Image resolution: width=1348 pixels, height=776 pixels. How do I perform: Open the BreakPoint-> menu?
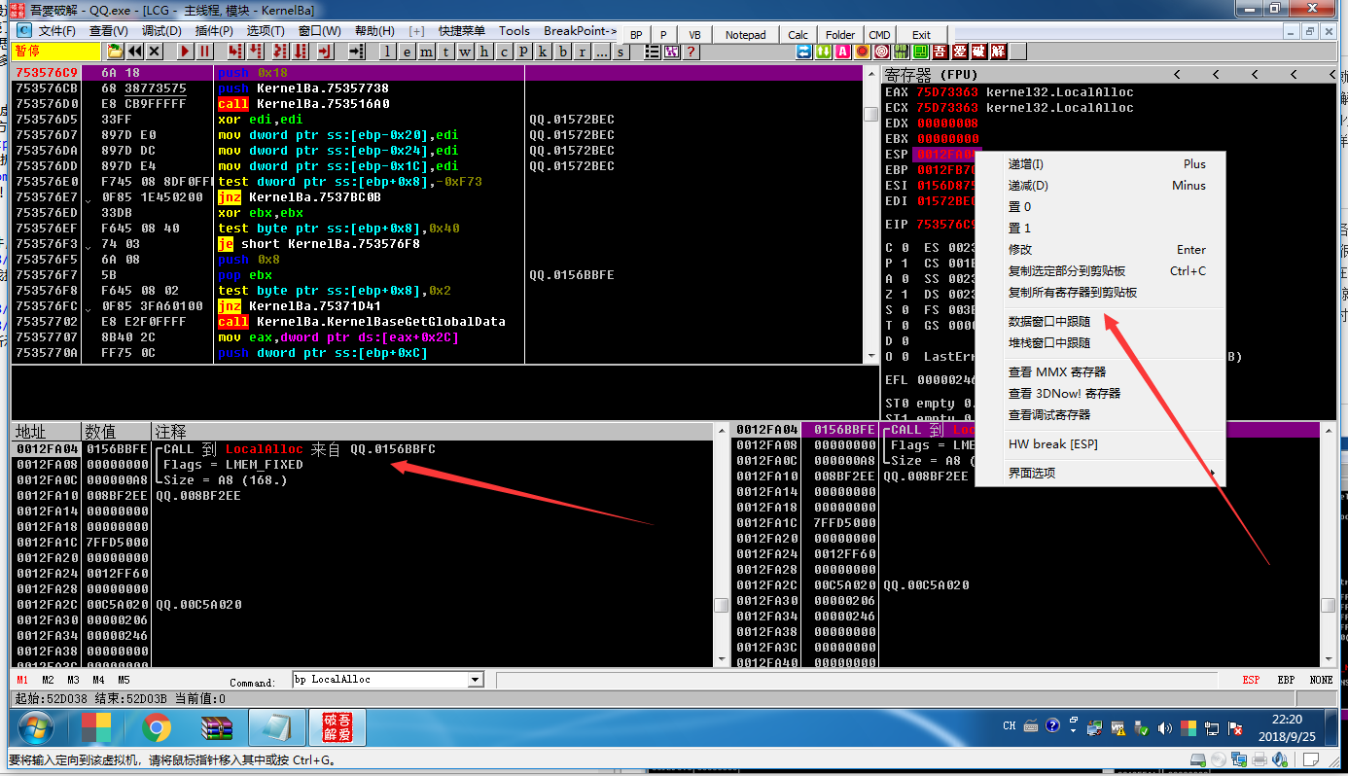pos(580,31)
